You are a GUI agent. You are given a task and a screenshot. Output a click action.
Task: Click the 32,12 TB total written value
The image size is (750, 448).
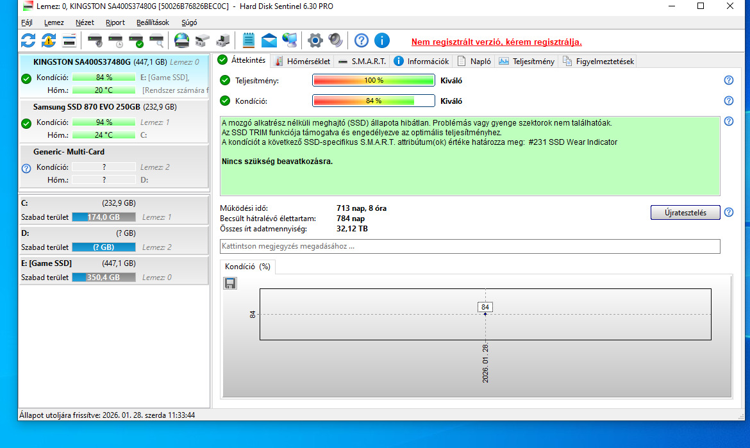[x=352, y=229]
